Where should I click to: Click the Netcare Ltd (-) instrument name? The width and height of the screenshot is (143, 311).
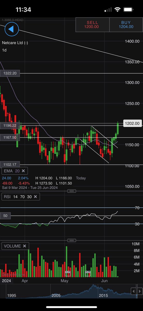[x=15, y=43]
